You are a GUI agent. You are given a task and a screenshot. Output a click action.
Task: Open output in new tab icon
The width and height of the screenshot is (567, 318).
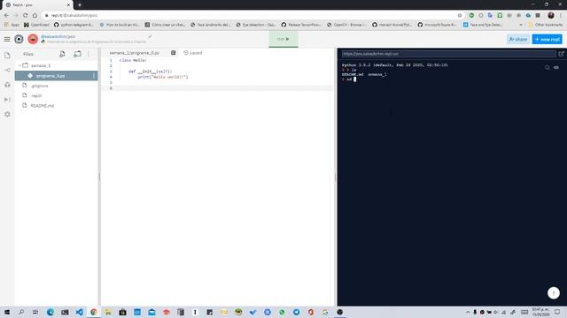[x=561, y=54]
